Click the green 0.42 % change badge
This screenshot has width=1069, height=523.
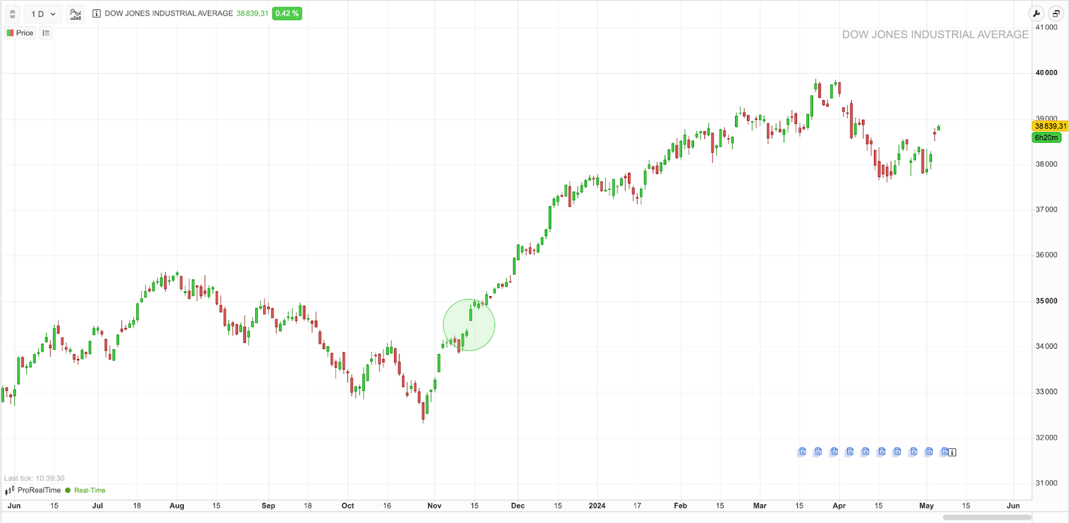(x=287, y=13)
